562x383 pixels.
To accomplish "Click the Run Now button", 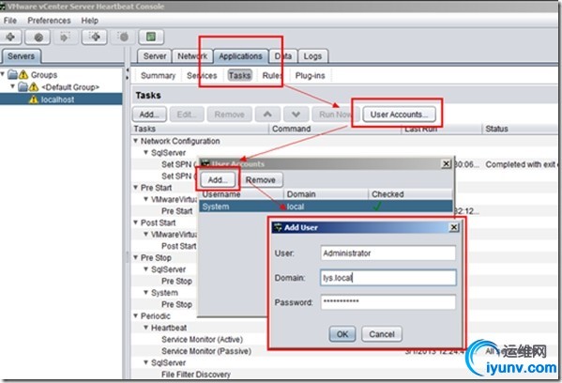I will [335, 115].
